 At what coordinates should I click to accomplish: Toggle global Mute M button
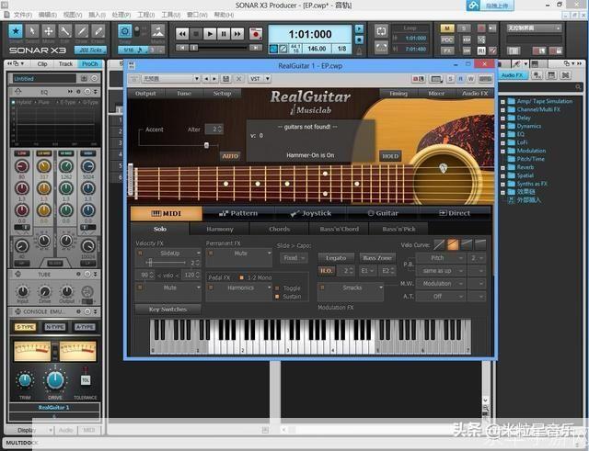pyautogui.click(x=447, y=28)
